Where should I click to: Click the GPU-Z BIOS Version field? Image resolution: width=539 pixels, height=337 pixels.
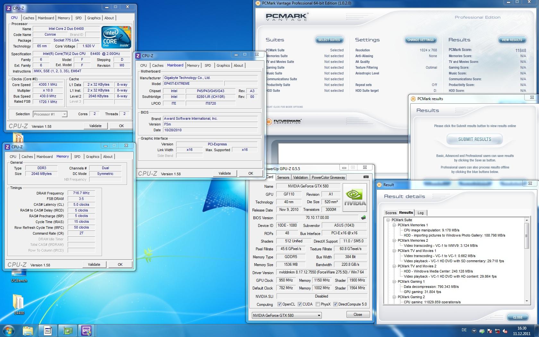[317, 218]
